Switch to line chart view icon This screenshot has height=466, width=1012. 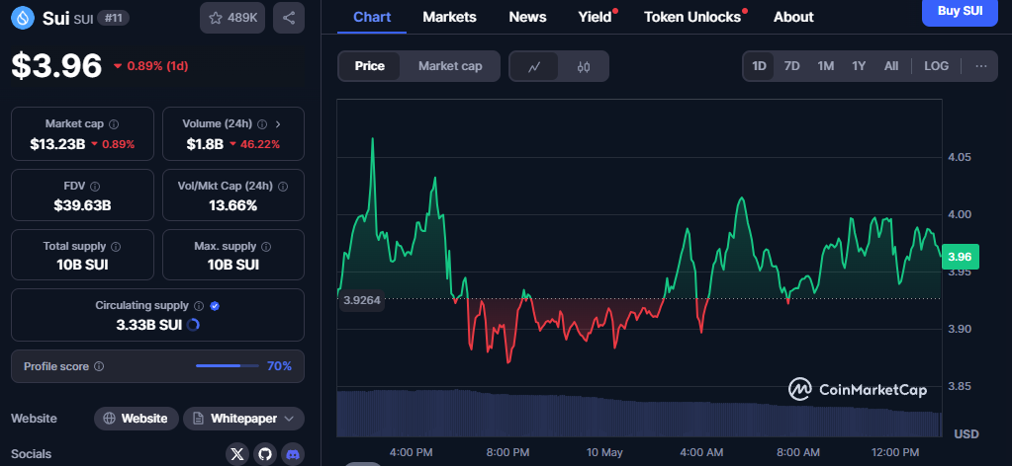click(x=534, y=66)
